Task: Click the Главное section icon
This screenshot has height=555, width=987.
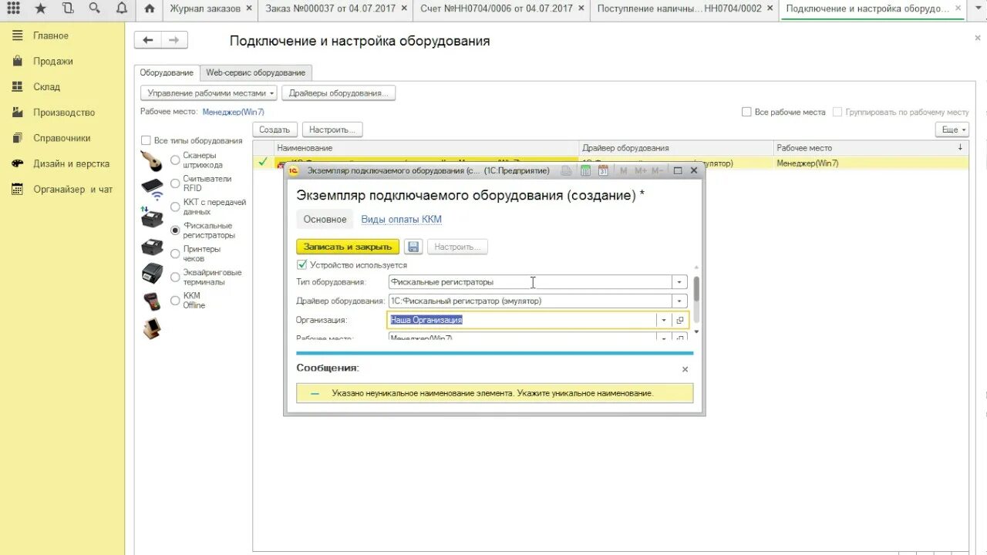Action: (x=17, y=35)
